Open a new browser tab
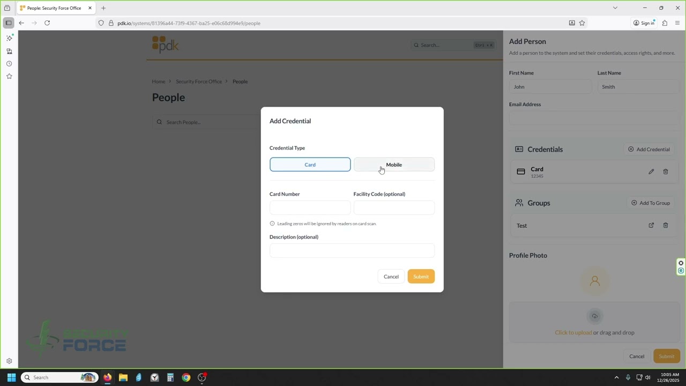The image size is (686, 386). pos(103,8)
